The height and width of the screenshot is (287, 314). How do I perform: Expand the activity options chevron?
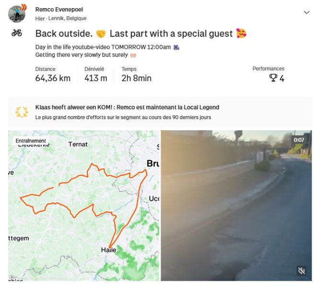306,12
